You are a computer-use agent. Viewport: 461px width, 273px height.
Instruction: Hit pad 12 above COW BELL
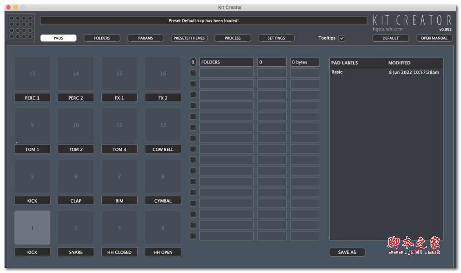click(163, 125)
